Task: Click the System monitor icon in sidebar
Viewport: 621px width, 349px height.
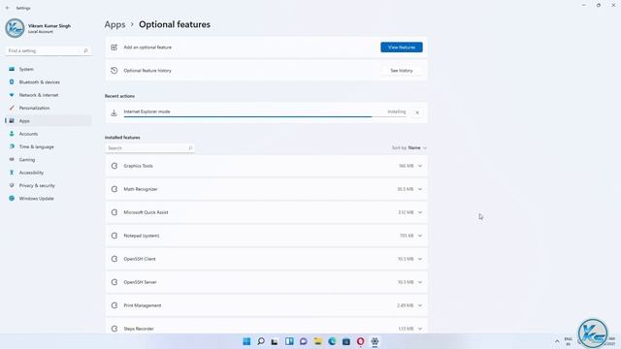Action: point(12,69)
